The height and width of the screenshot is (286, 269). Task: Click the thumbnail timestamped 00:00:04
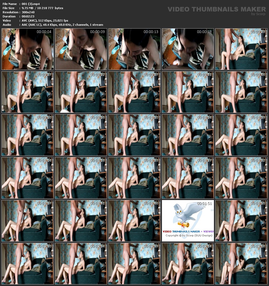pos(28,49)
